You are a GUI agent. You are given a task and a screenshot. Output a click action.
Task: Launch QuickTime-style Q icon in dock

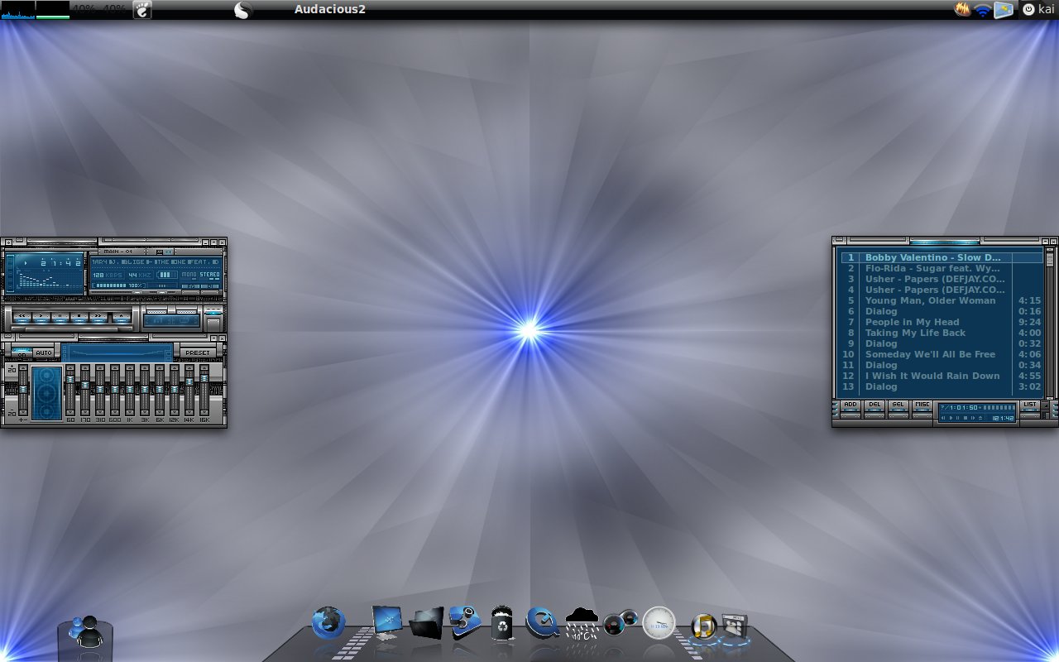pyautogui.click(x=542, y=622)
